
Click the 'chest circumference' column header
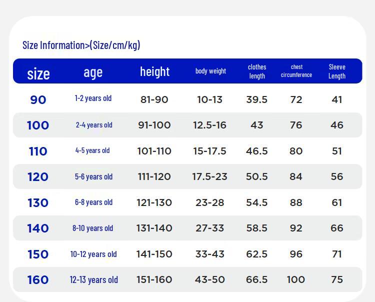(x=296, y=71)
